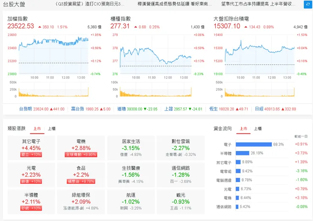Click the 櫃檯指數 index title
The height and width of the screenshot is (221, 313).
tap(121, 19)
